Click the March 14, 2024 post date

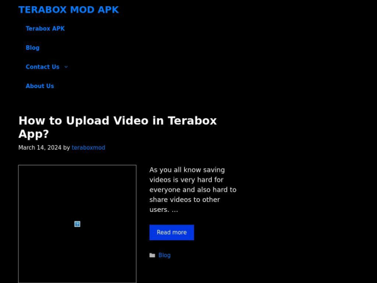40,148
